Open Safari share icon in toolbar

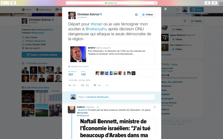[x=207, y=3]
